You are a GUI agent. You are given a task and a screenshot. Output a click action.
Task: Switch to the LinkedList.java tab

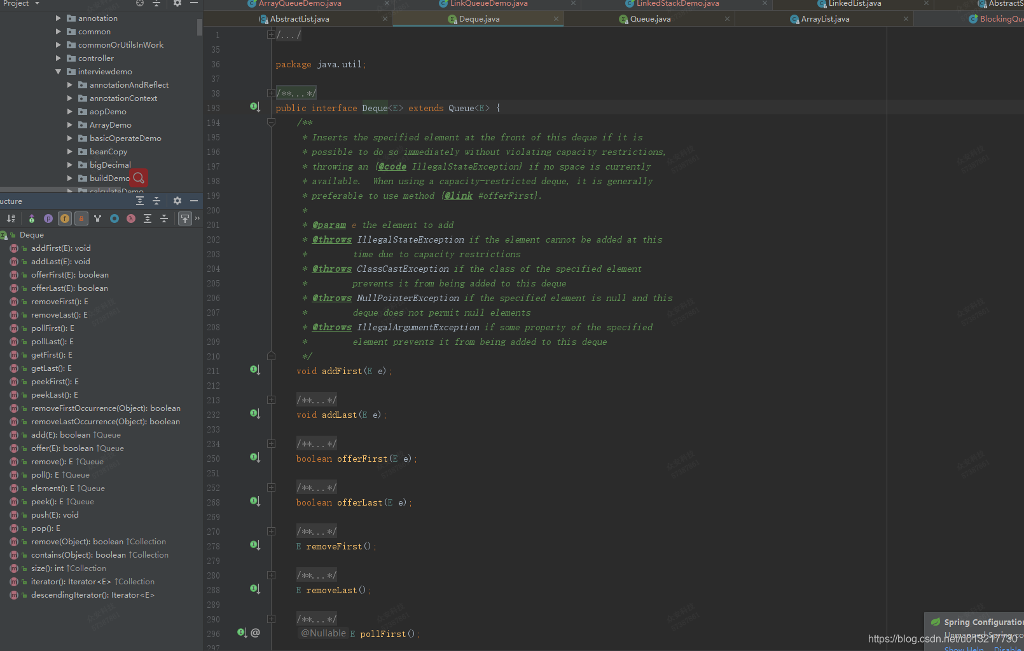coord(854,4)
